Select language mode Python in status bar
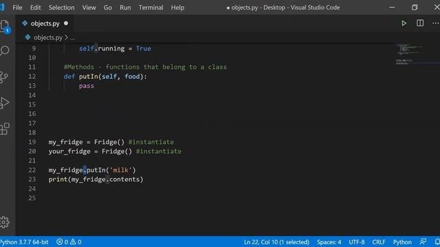The height and width of the screenshot is (247, 440). coord(402,242)
